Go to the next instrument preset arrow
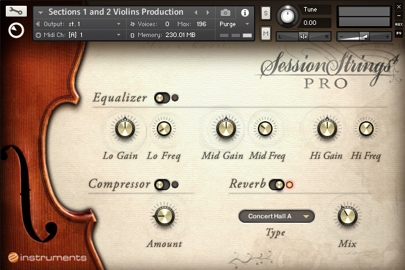 [208, 12]
